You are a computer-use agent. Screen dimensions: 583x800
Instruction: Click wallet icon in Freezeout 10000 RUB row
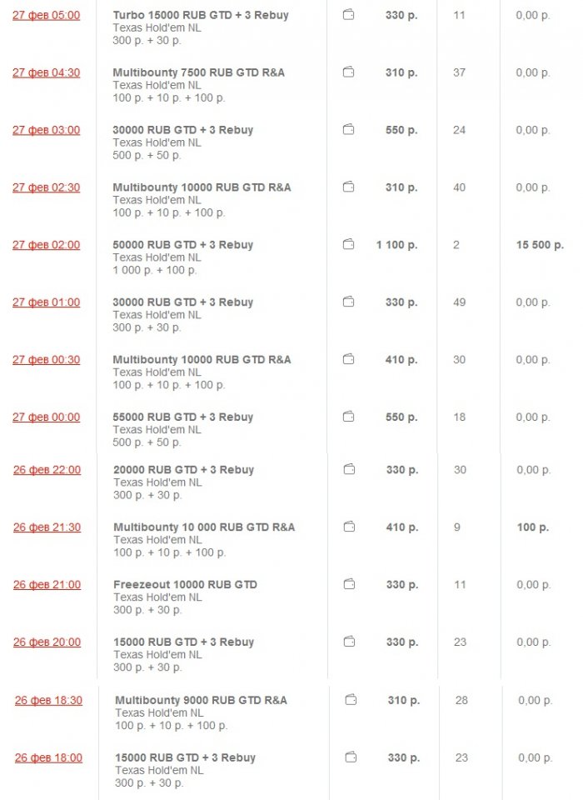349,584
